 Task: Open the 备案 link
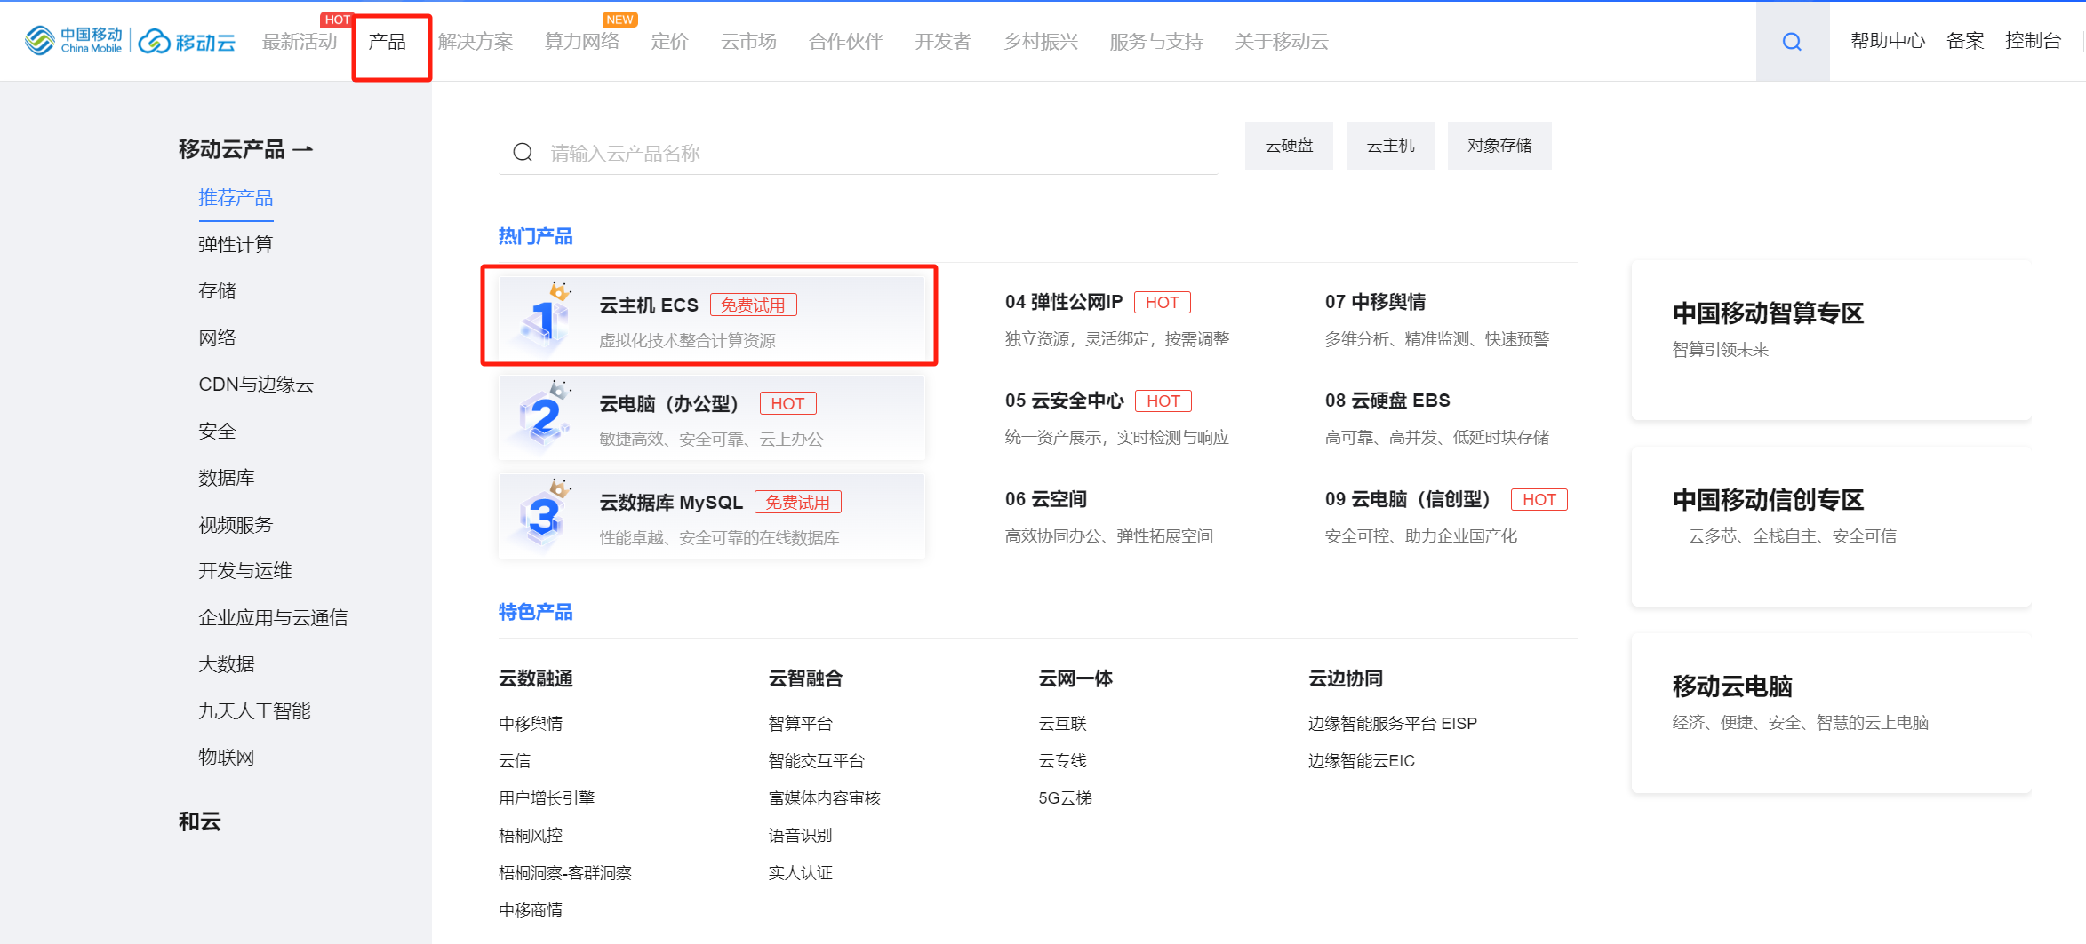coord(1965,41)
